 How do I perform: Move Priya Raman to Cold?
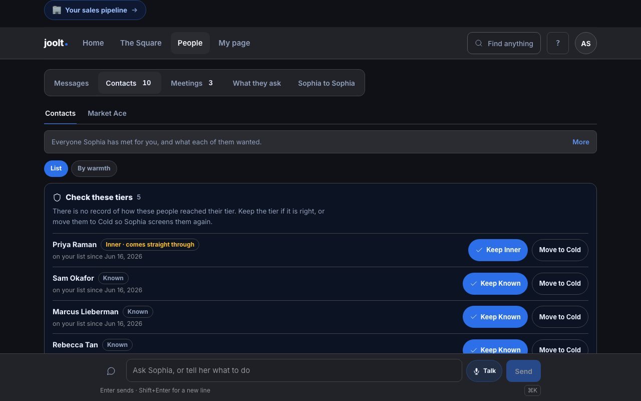[x=560, y=250]
